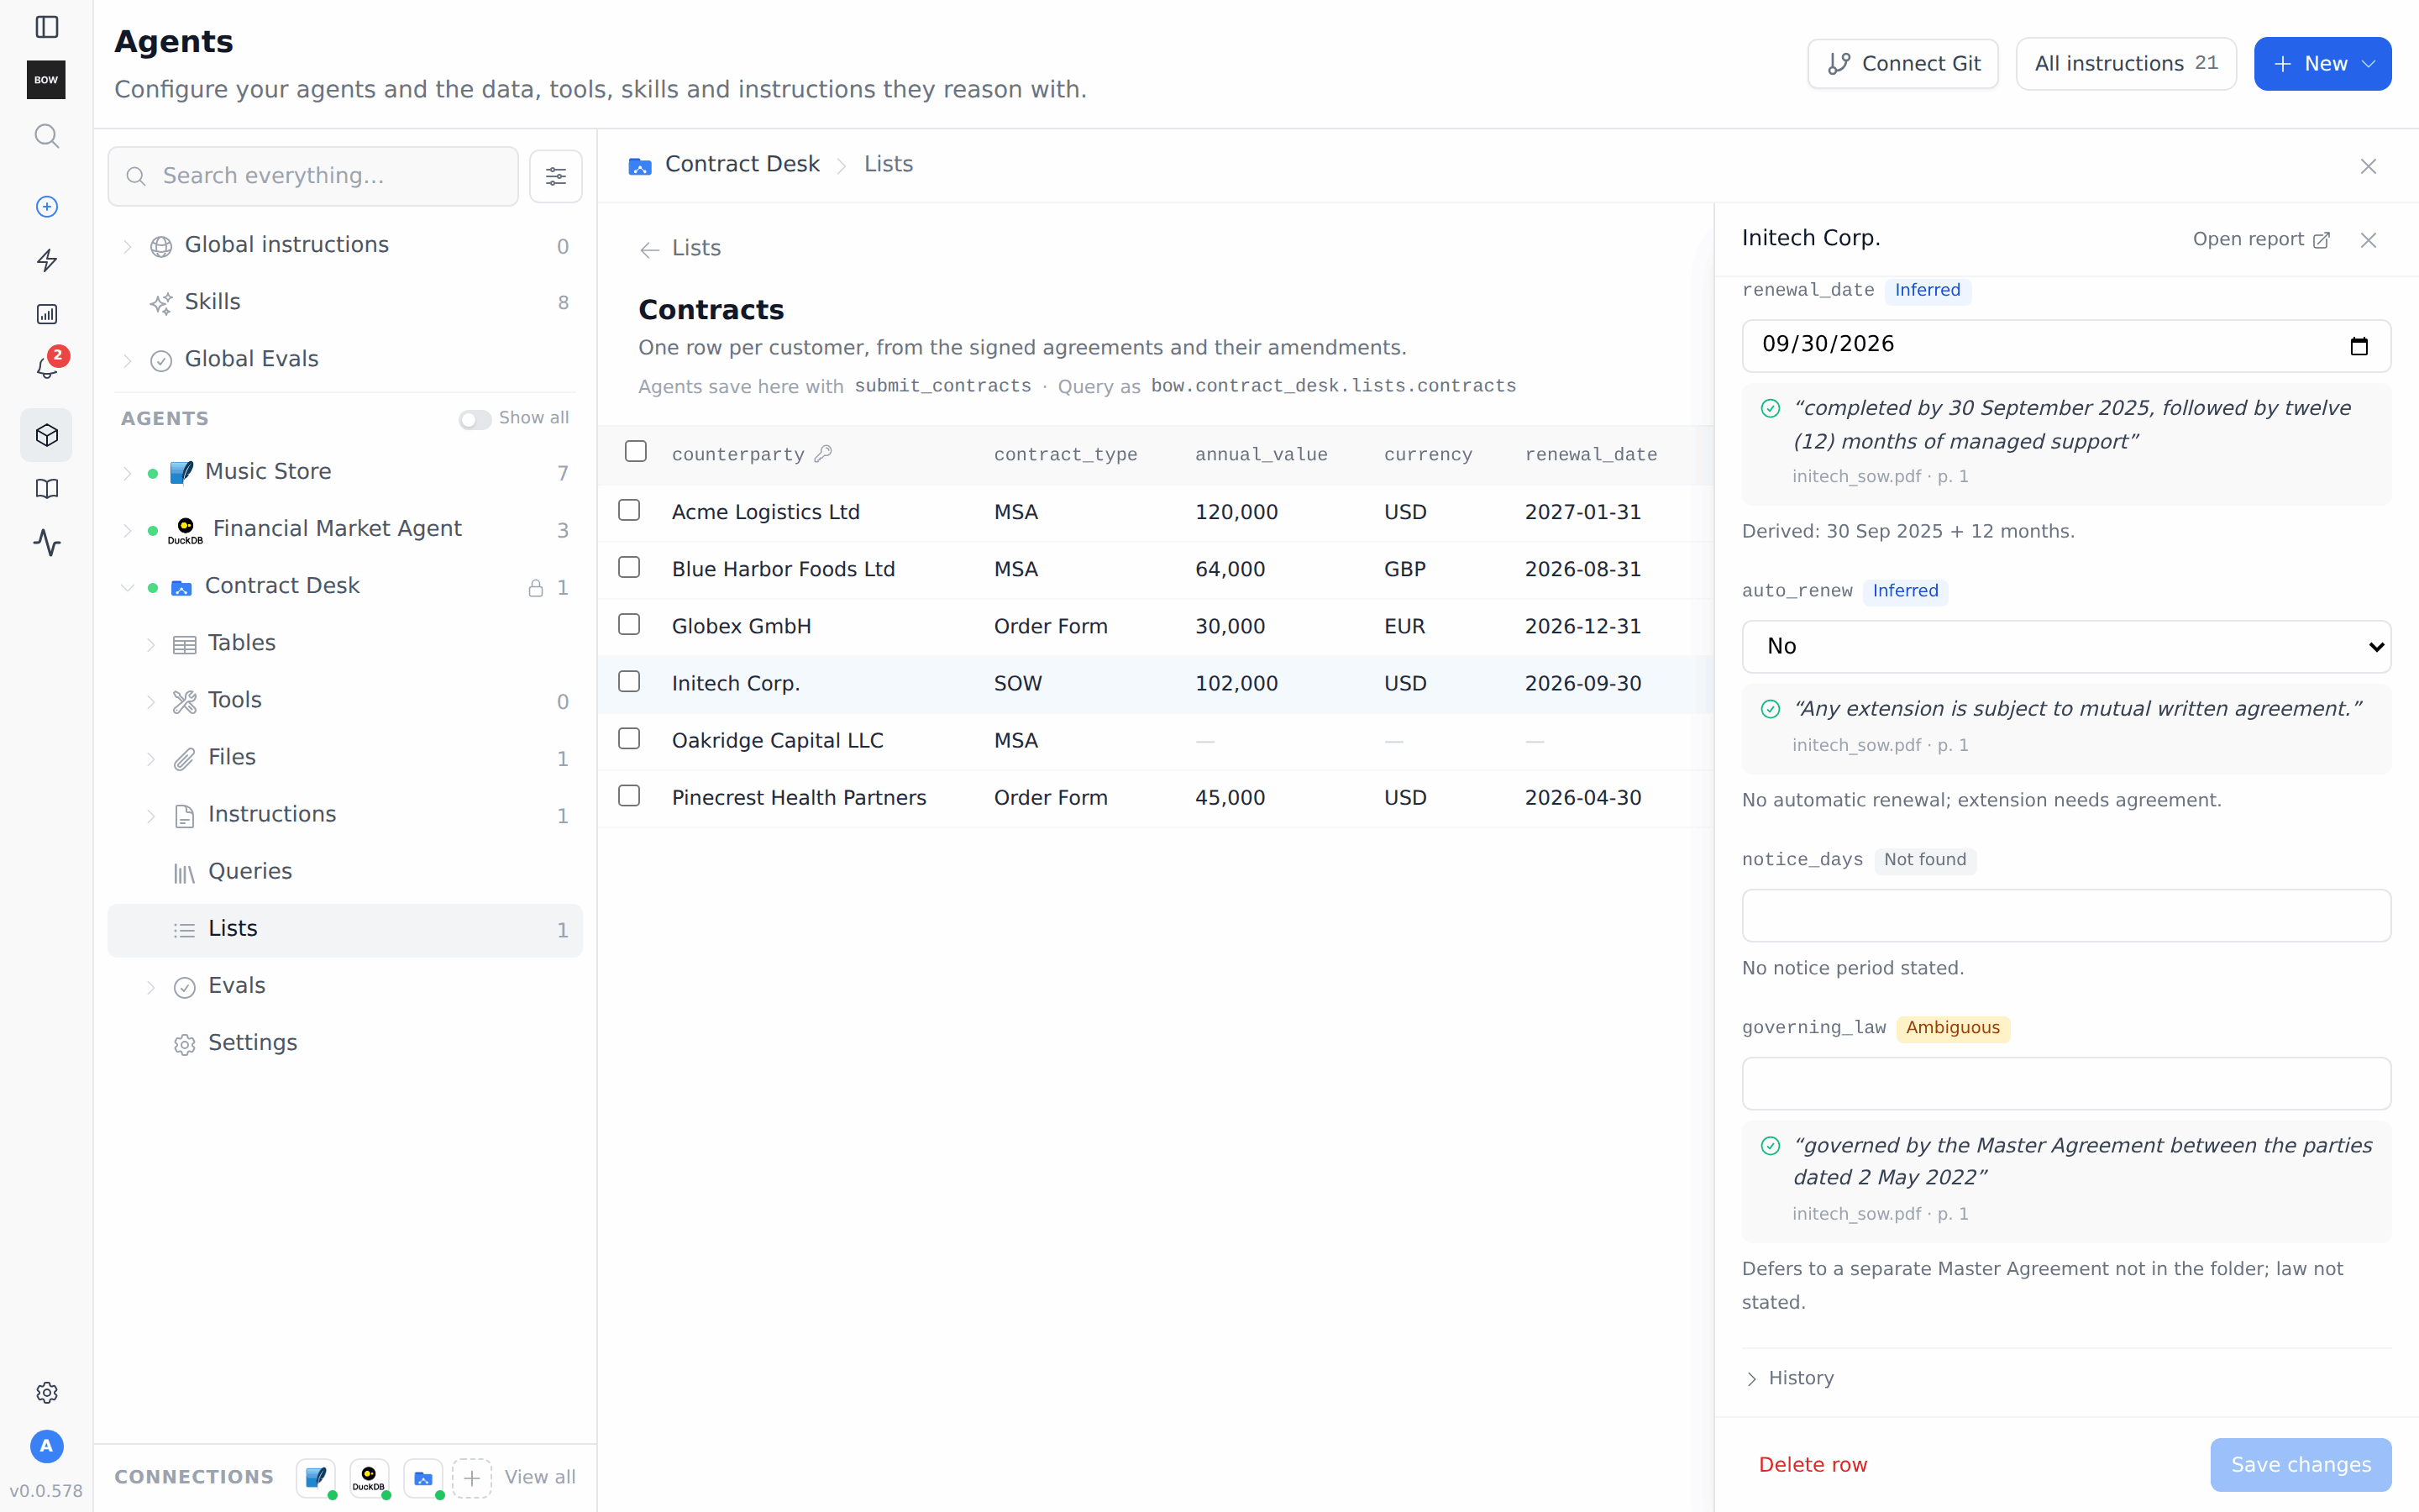The image size is (2419, 1512).
Task: Check the Pinecrest Health Partners row checkbox
Action: tap(629, 796)
